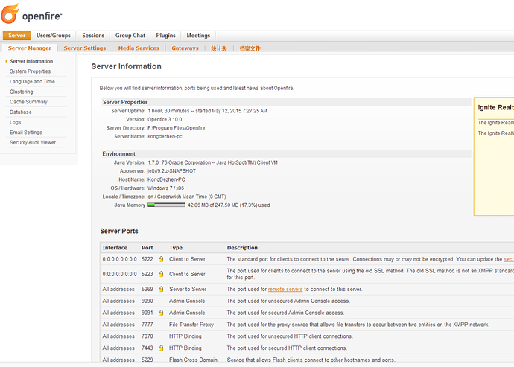This screenshot has height=367, width=514.
Task: Click the File Transfer Proxy type cell
Action: (x=191, y=325)
